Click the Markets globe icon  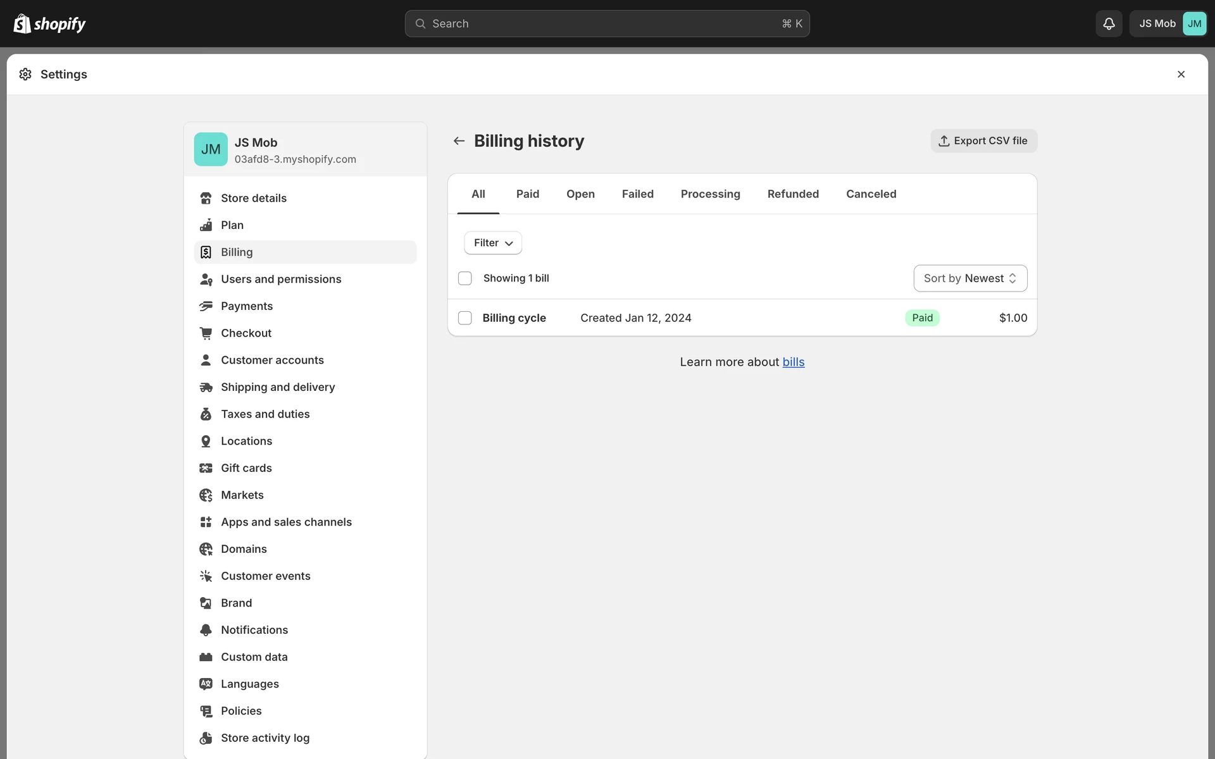pyautogui.click(x=206, y=495)
